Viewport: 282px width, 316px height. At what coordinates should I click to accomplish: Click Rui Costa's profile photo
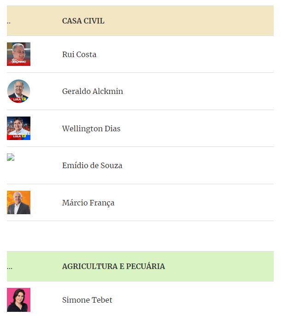click(x=18, y=54)
